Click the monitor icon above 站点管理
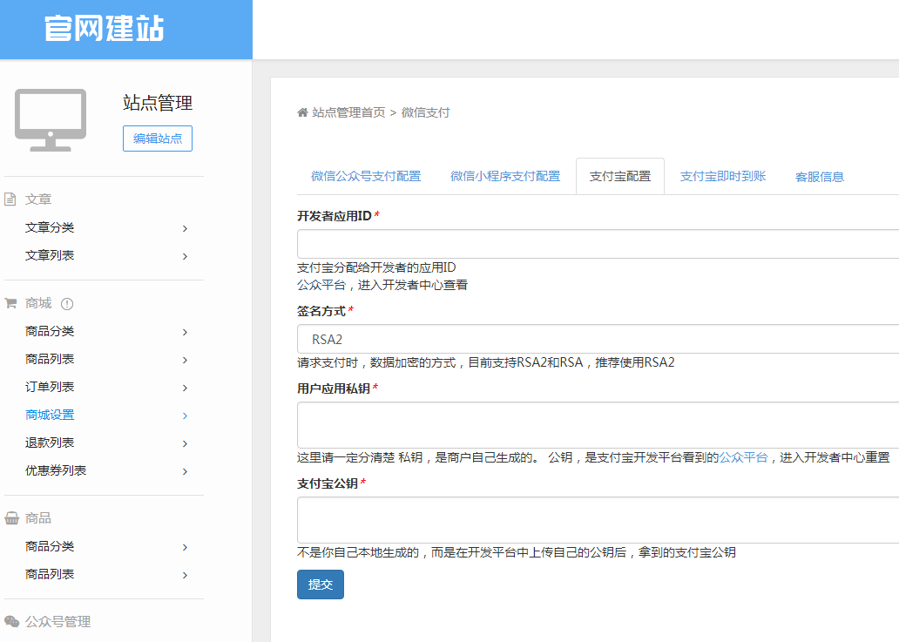This screenshot has width=899, height=642. (x=50, y=119)
